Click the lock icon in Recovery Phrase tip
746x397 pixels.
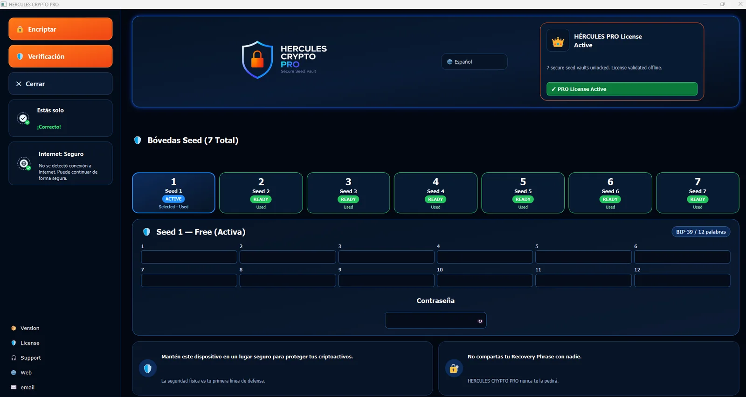click(x=454, y=369)
